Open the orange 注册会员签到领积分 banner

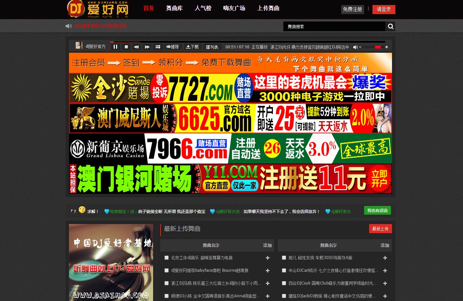pos(230,63)
